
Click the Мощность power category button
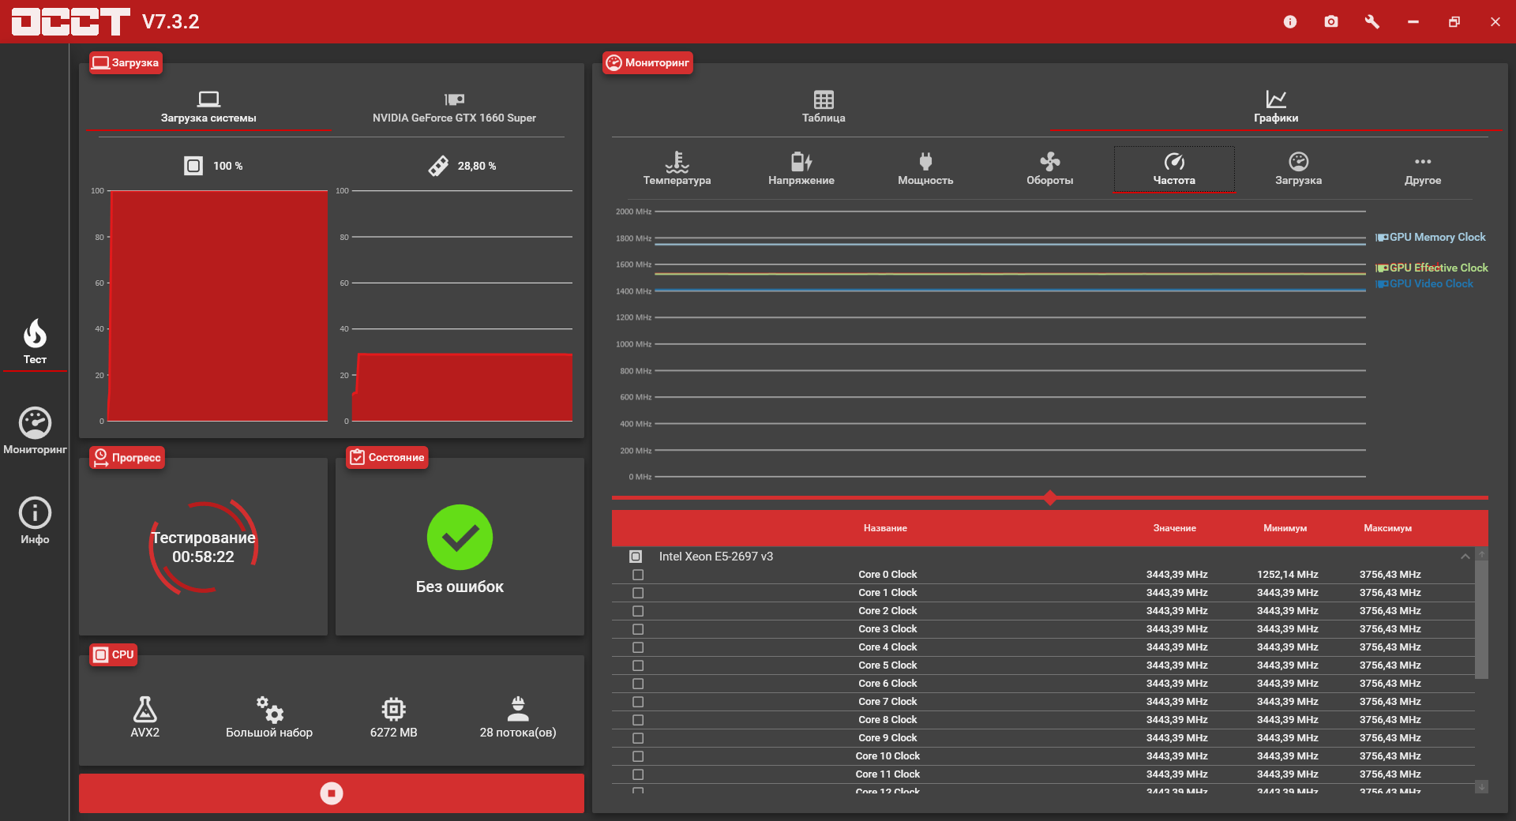(925, 168)
